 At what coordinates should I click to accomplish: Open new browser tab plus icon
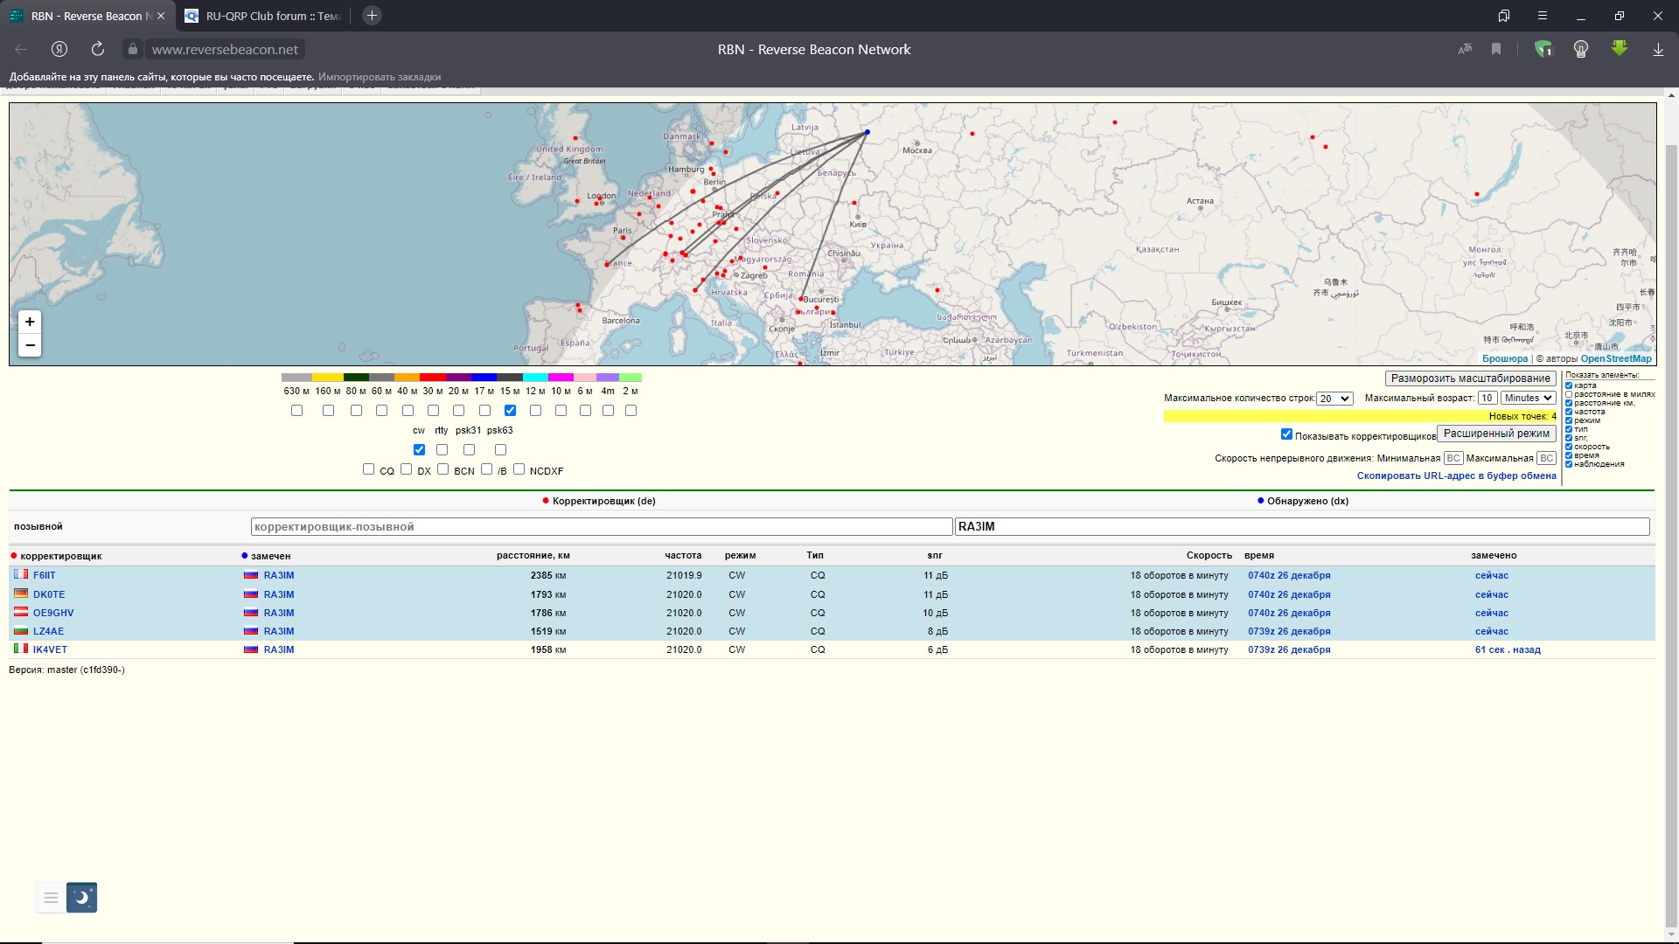pyautogui.click(x=372, y=16)
